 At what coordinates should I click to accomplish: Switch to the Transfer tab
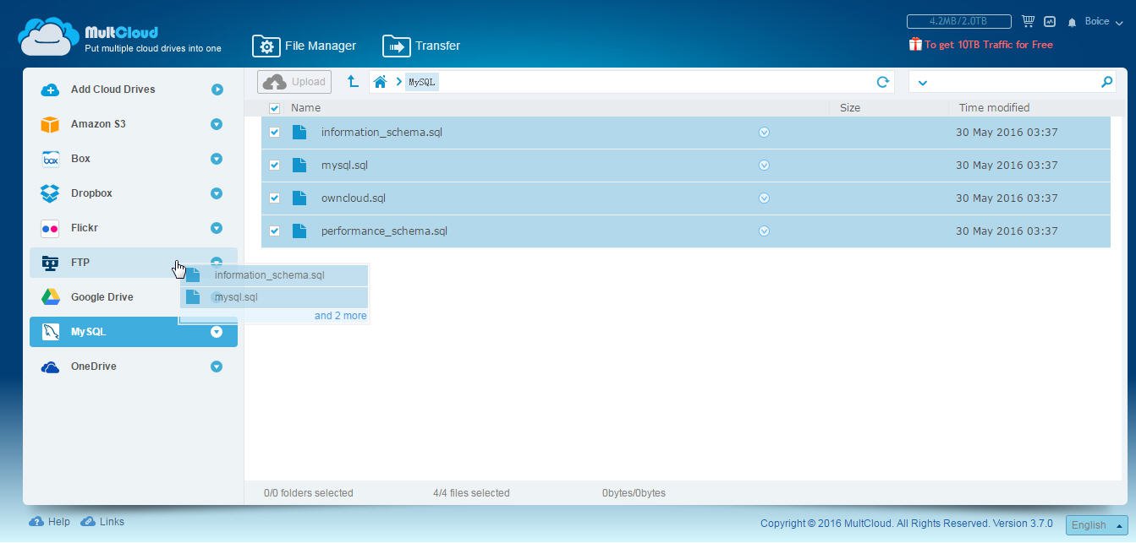click(x=421, y=46)
